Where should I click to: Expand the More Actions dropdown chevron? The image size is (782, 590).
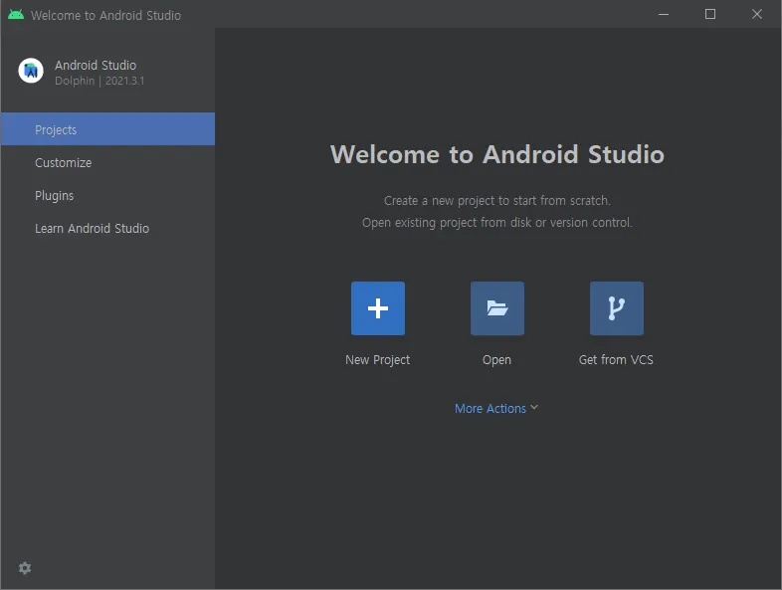(534, 408)
